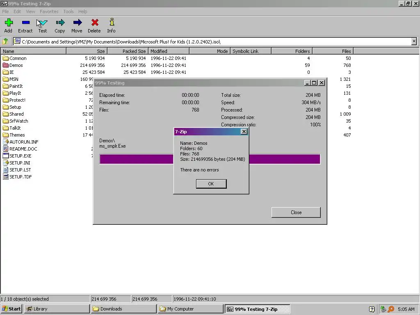
Task: Select the Themes folder icon
Action: click(6, 135)
